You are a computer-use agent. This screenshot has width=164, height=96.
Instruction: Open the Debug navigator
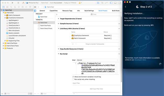tap(23, 7)
